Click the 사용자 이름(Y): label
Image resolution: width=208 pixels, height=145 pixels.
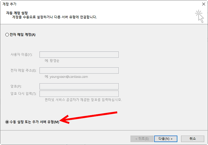click(x=21, y=54)
